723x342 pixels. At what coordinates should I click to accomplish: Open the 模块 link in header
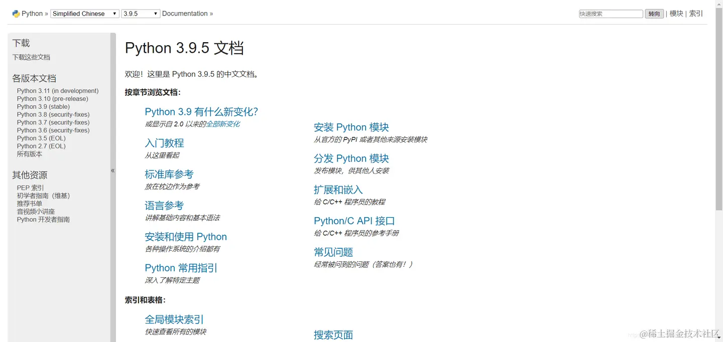(676, 14)
